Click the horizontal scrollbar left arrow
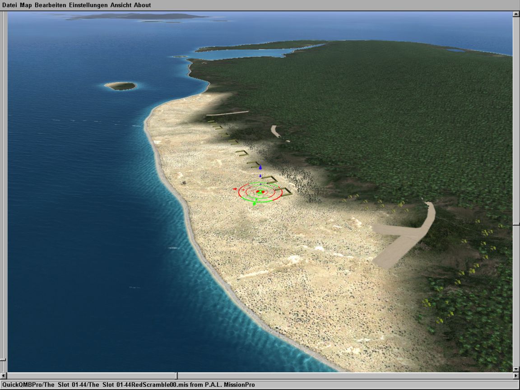This screenshot has height=390, width=520. coord(3,376)
